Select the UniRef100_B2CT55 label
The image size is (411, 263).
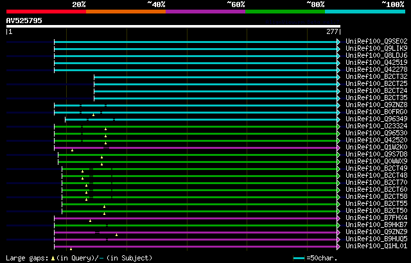tap(376, 203)
